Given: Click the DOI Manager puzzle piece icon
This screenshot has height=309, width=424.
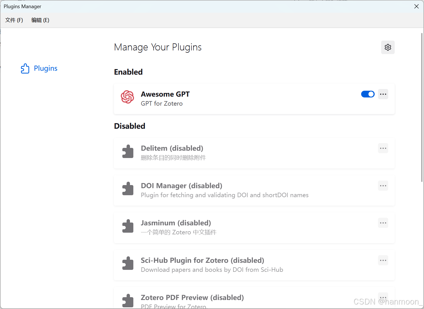Looking at the screenshot, I should [x=128, y=188].
